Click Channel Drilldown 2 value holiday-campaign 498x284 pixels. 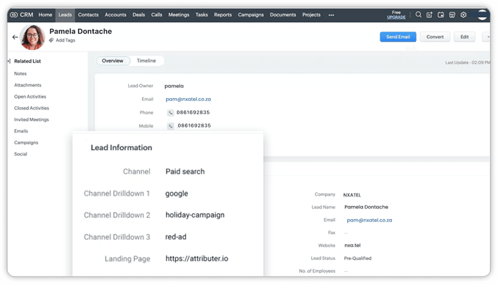(195, 215)
